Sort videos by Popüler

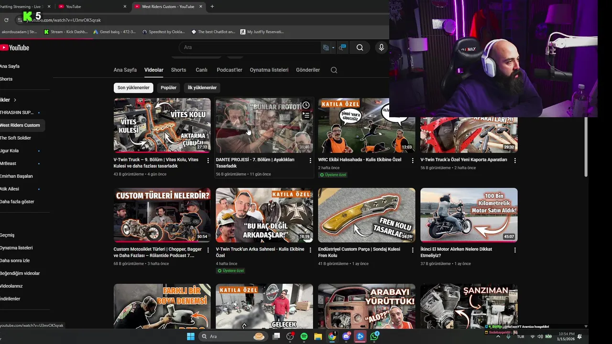pyautogui.click(x=168, y=87)
